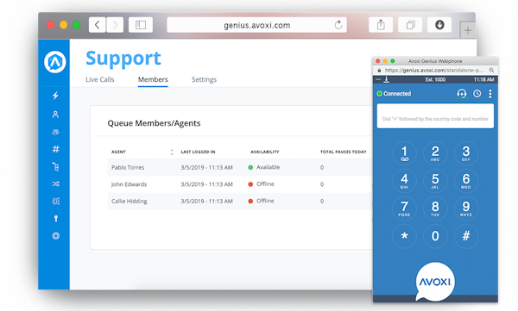
Task: Toggle the Safari sidebar button
Action: (x=141, y=25)
